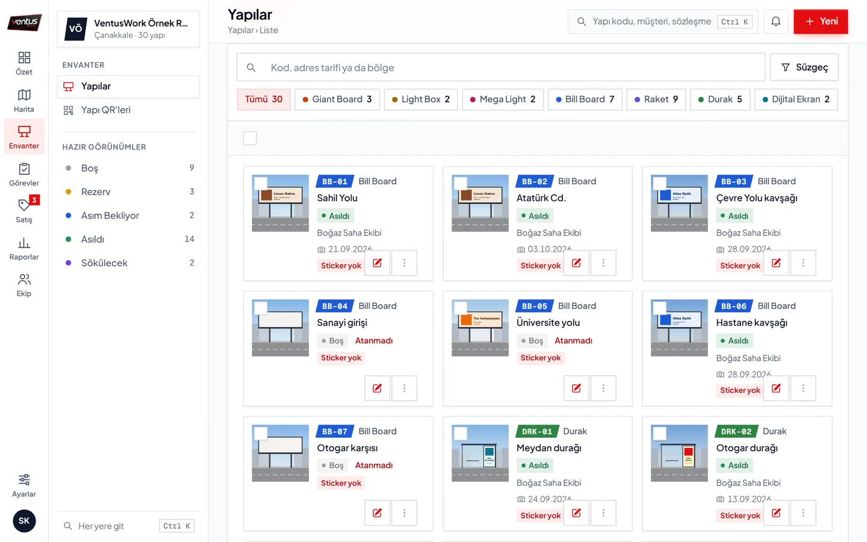Edit the BB-01 Sahil Yolu card
This screenshot has height=542, width=867.
point(377,263)
